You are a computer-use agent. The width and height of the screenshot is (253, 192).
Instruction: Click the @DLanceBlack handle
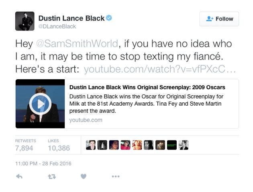click(x=57, y=26)
